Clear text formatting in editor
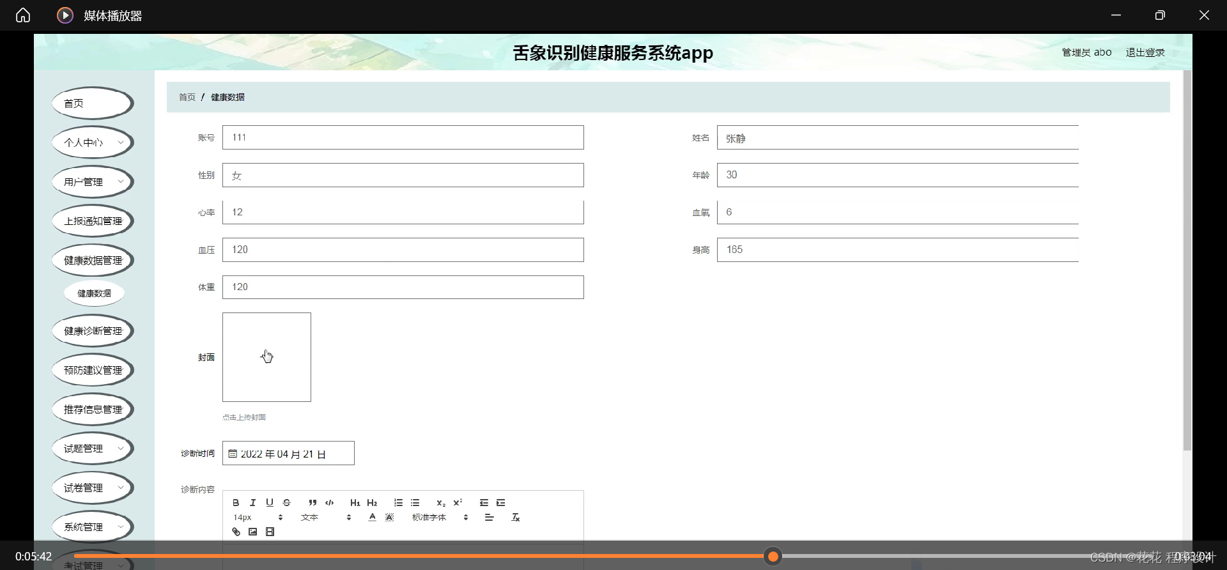 (516, 518)
